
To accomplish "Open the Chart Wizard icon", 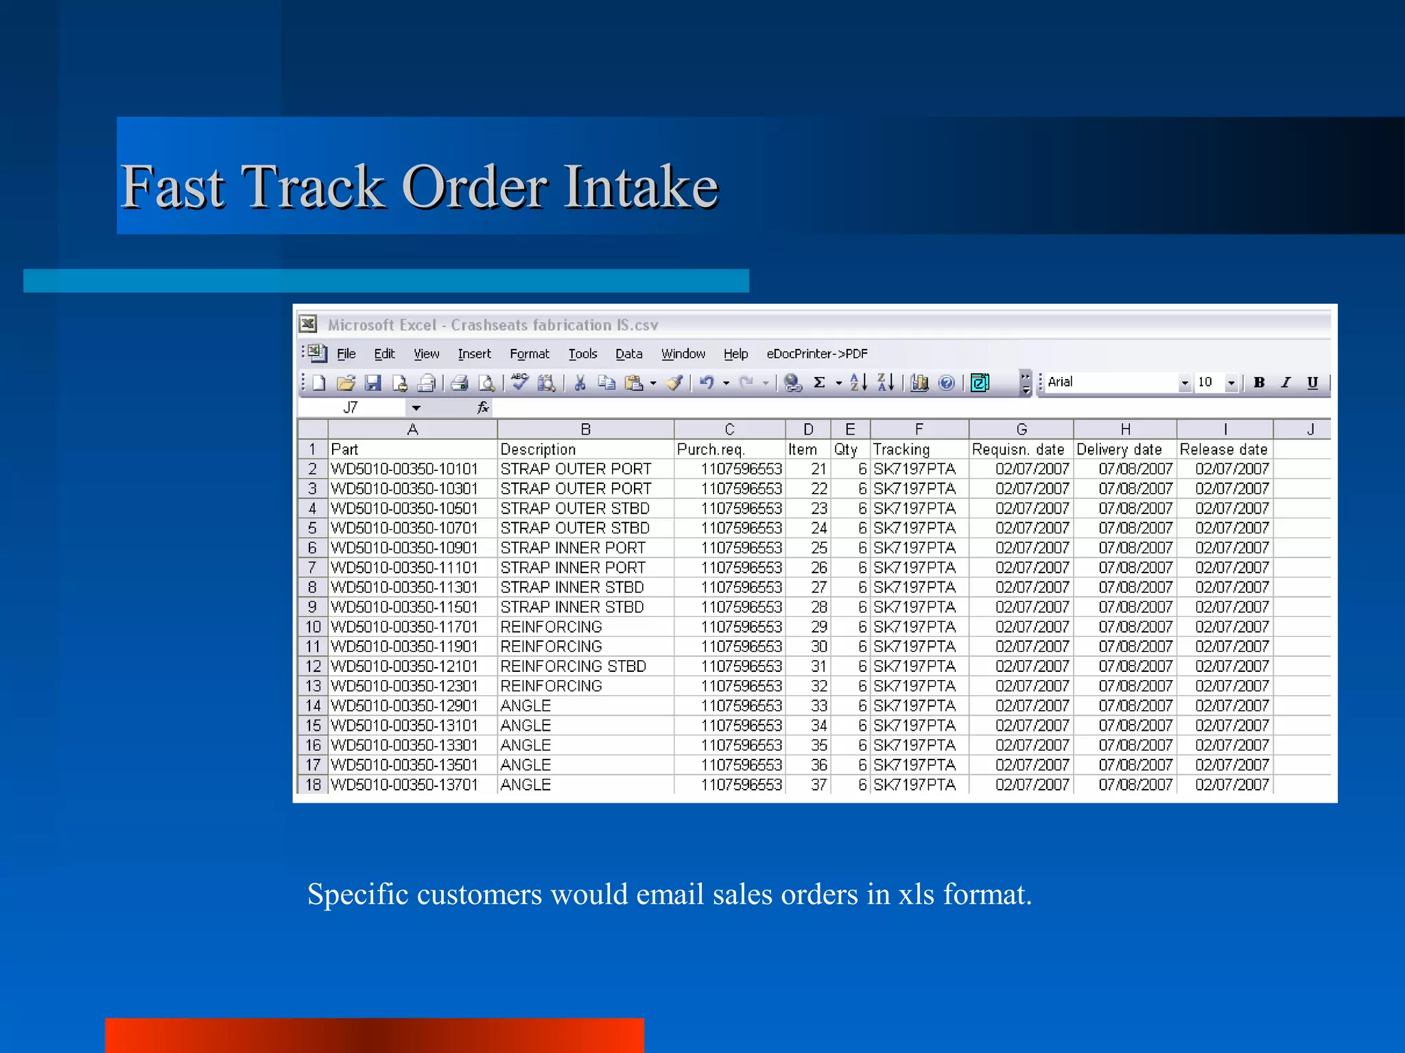I will [x=919, y=383].
